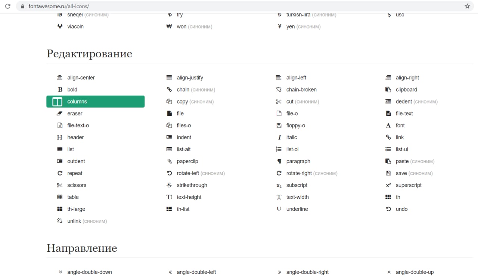The width and height of the screenshot is (478, 279).
Task: Open the file-text link
Action: coord(404,113)
